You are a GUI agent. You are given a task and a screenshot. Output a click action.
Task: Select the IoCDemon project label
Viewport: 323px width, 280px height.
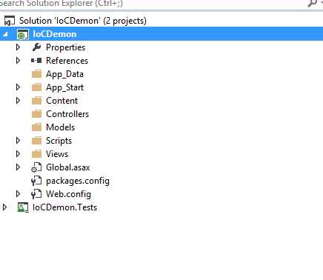click(55, 34)
